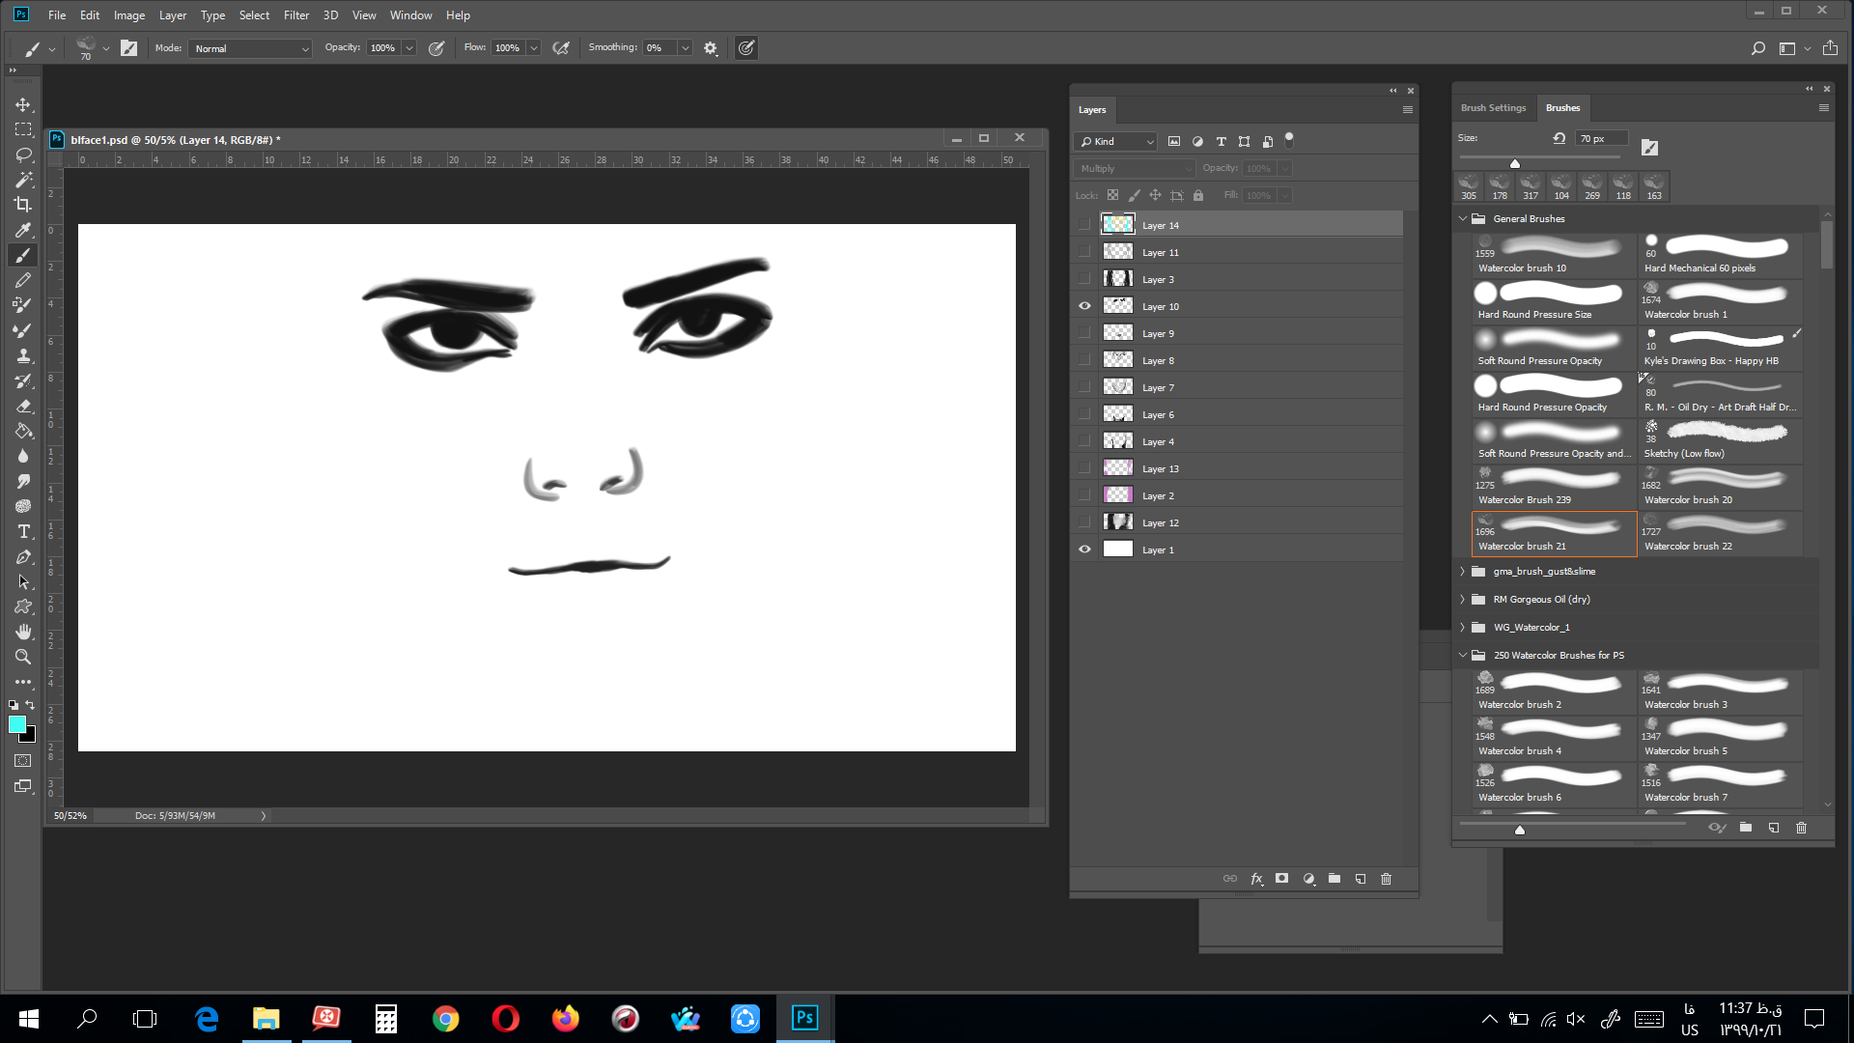
Task: Open the Filter menu
Action: (x=296, y=15)
